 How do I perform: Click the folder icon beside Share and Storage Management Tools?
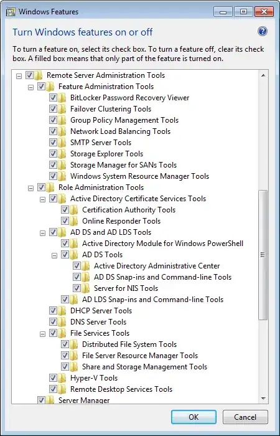coord(74,367)
